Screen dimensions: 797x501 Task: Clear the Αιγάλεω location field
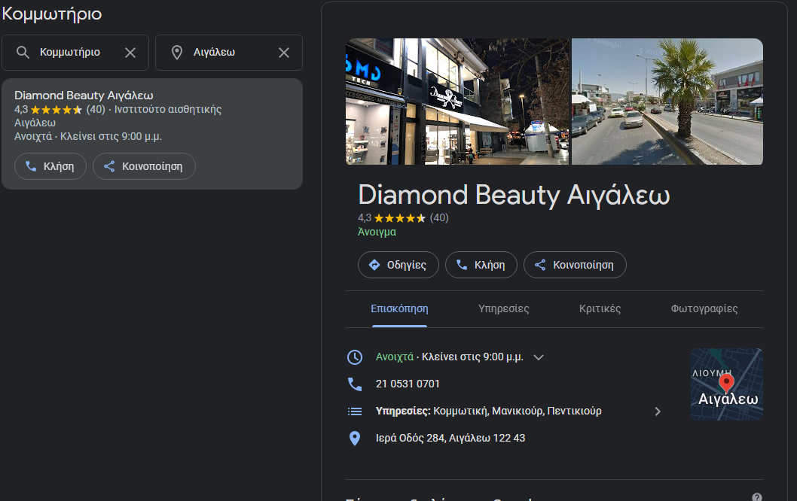pos(284,53)
